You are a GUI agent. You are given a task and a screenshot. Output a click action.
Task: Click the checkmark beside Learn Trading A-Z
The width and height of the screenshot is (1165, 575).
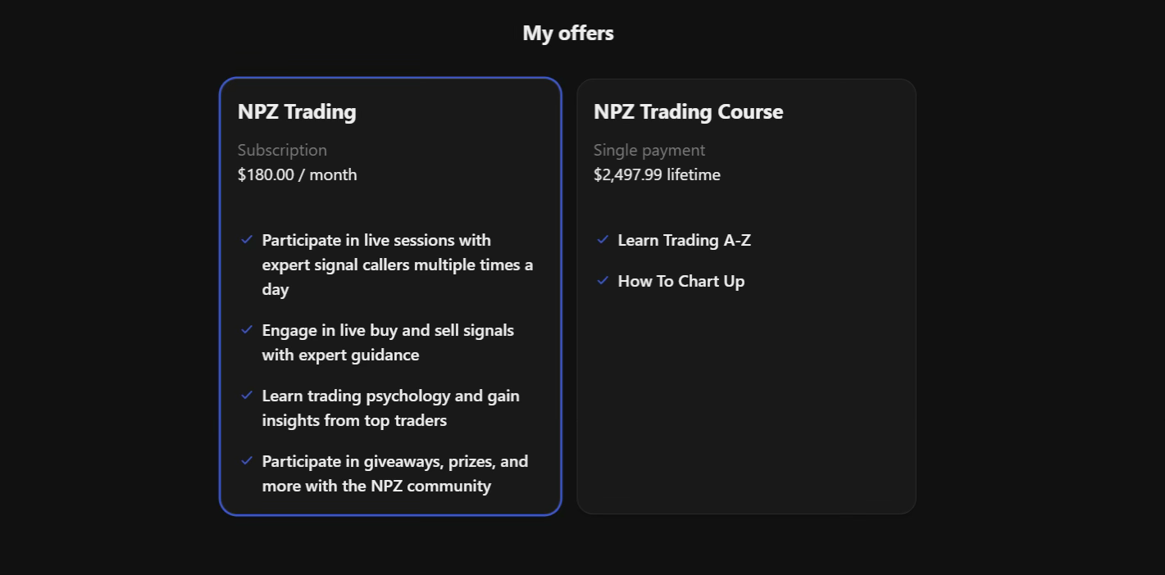[603, 239]
